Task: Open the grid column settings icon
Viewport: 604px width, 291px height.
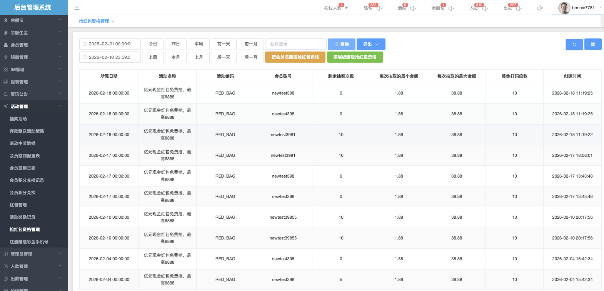Action: coord(593,44)
